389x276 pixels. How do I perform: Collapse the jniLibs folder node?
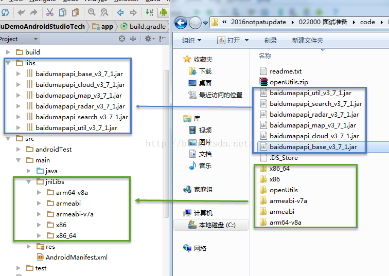pos(28,181)
